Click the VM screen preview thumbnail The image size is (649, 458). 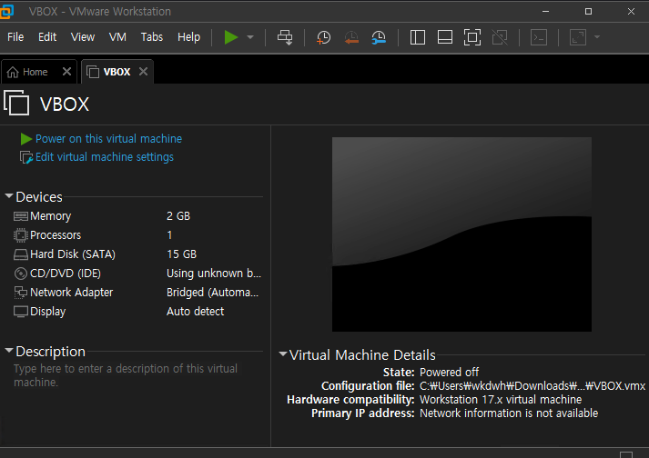461,234
